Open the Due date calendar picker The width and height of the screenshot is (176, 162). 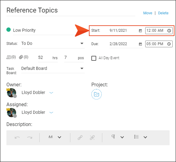[140, 44]
